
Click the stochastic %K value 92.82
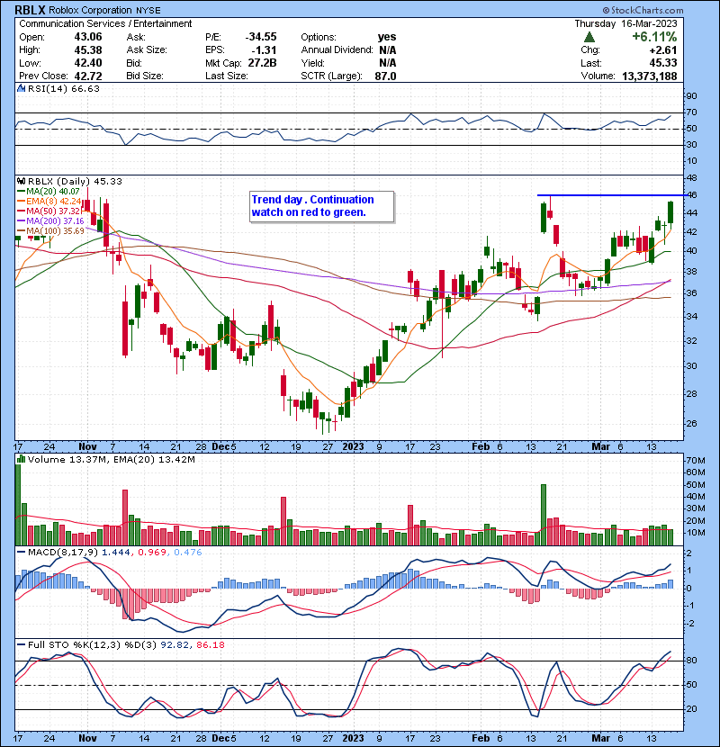pos(175,645)
